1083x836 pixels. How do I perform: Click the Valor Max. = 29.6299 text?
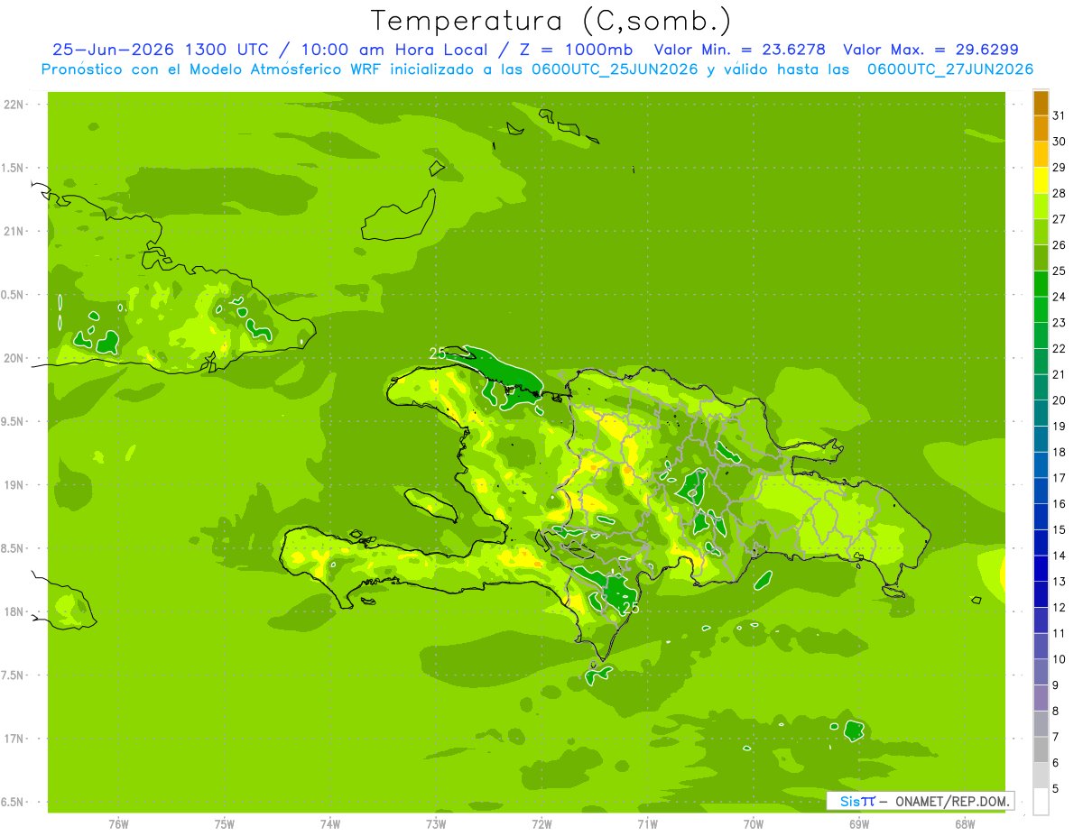pos(930,50)
